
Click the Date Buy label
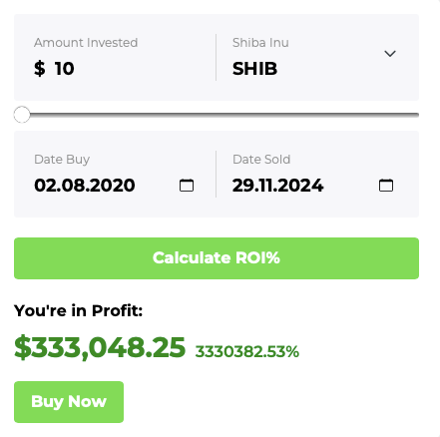[62, 160]
